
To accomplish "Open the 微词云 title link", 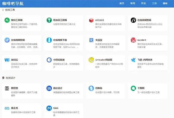I will coord(14,60).
